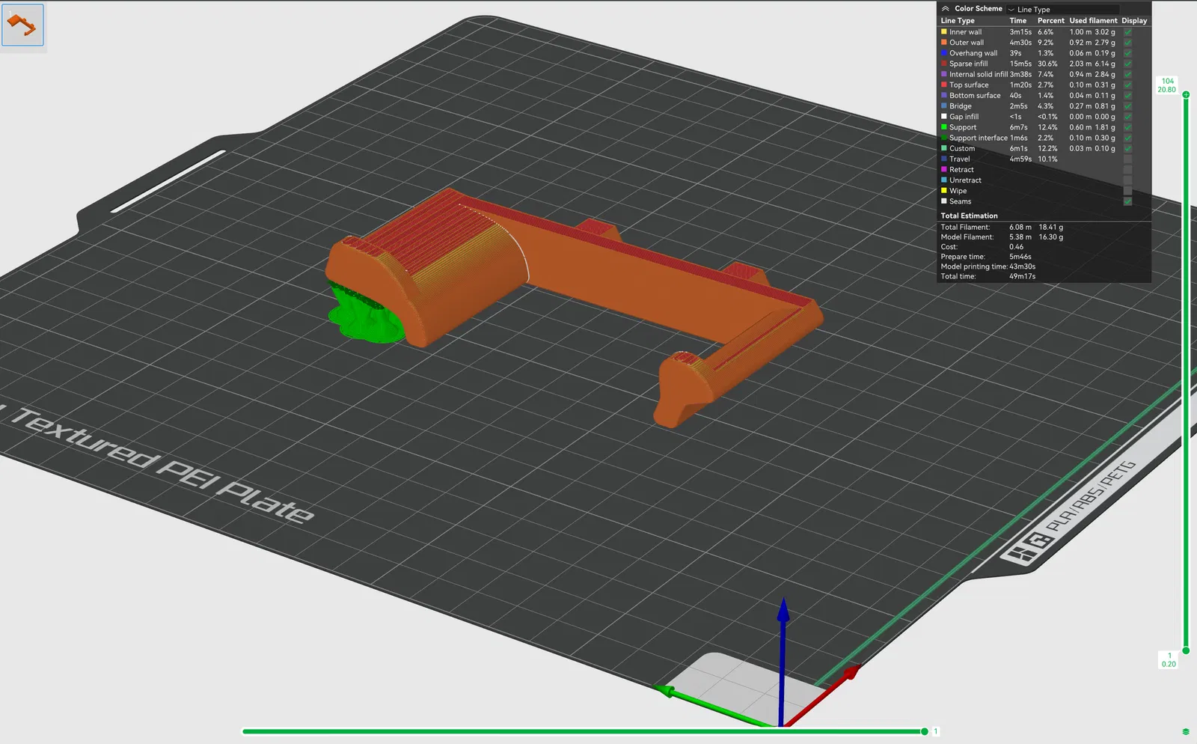Click the "Used filament" column header
The width and height of the screenshot is (1197, 744).
coord(1093,21)
